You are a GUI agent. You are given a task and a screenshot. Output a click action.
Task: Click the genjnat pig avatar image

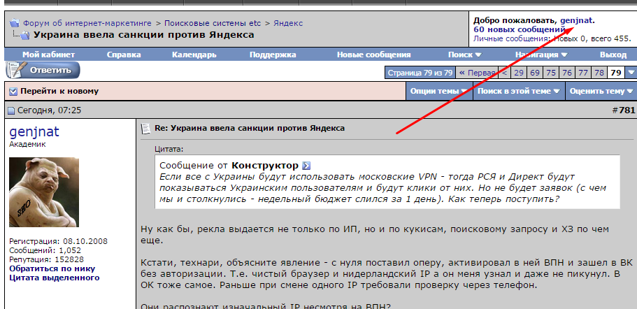43,192
